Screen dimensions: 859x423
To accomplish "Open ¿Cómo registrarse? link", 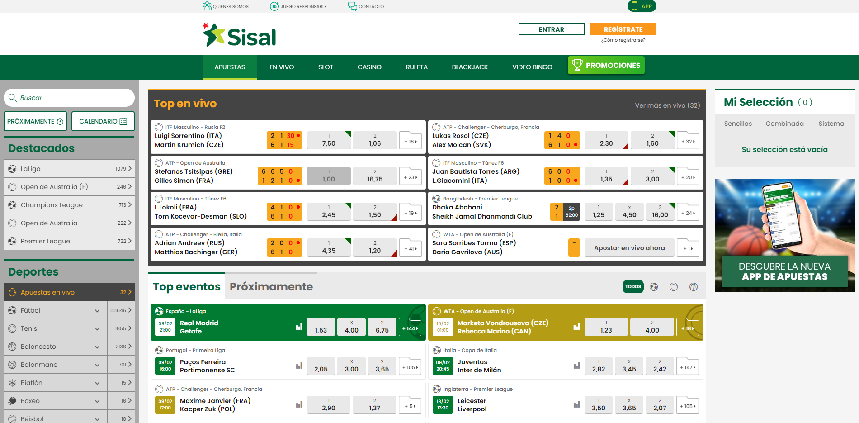I will point(623,40).
